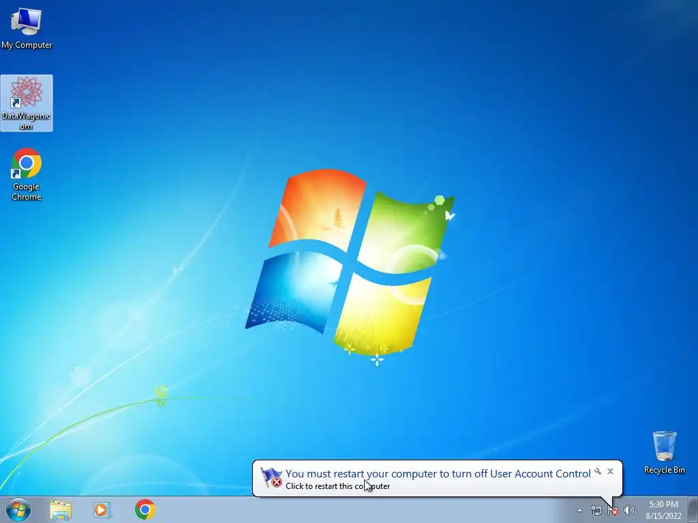Screen dimensions: 698x523
Task: Click 'Click to restart this computer' text
Action: (338, 486)
